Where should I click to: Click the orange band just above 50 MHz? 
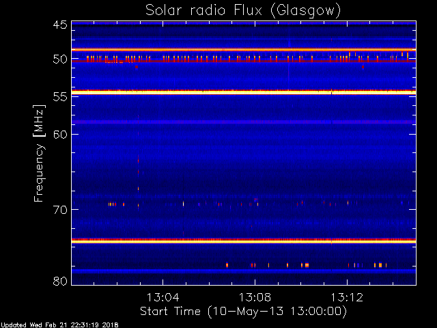click(x=244, y=50)
